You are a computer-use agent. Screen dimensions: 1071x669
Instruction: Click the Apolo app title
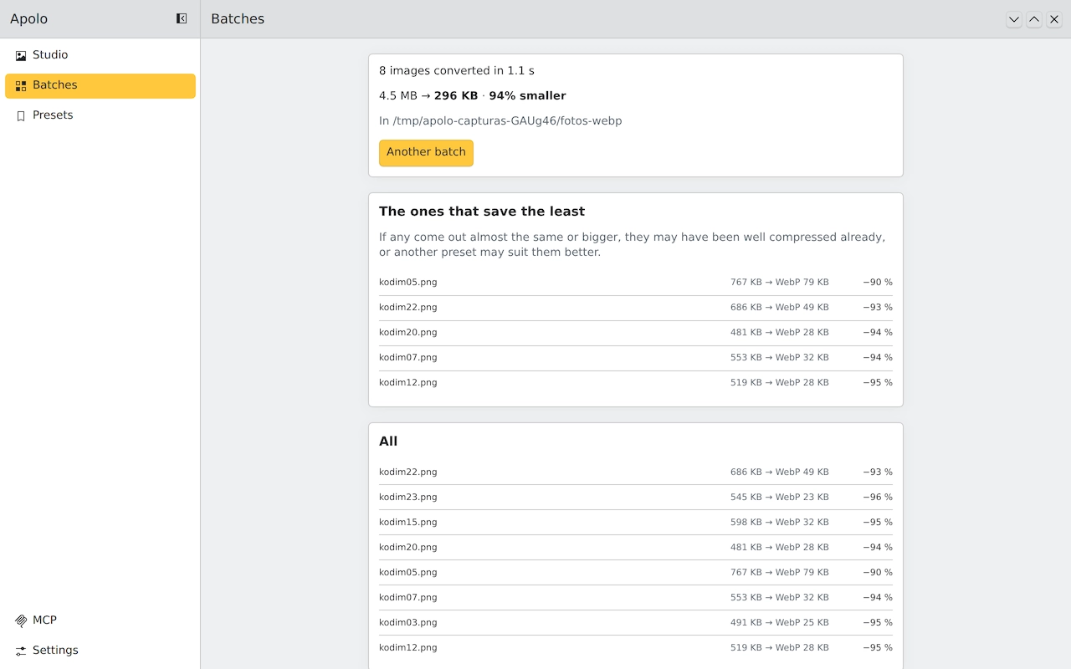[x=29, y=18]
